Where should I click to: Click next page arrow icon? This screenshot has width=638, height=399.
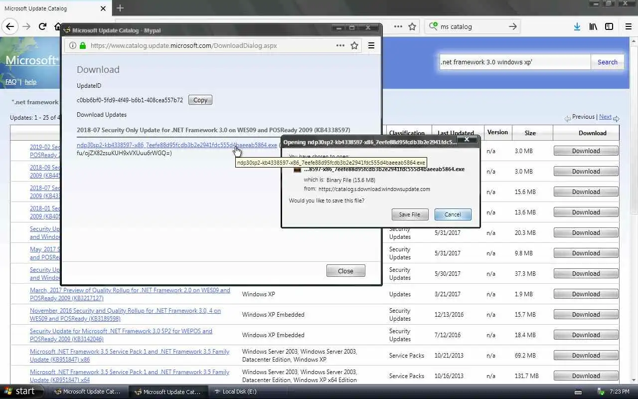pyautogui.click(x=616, y=119)
